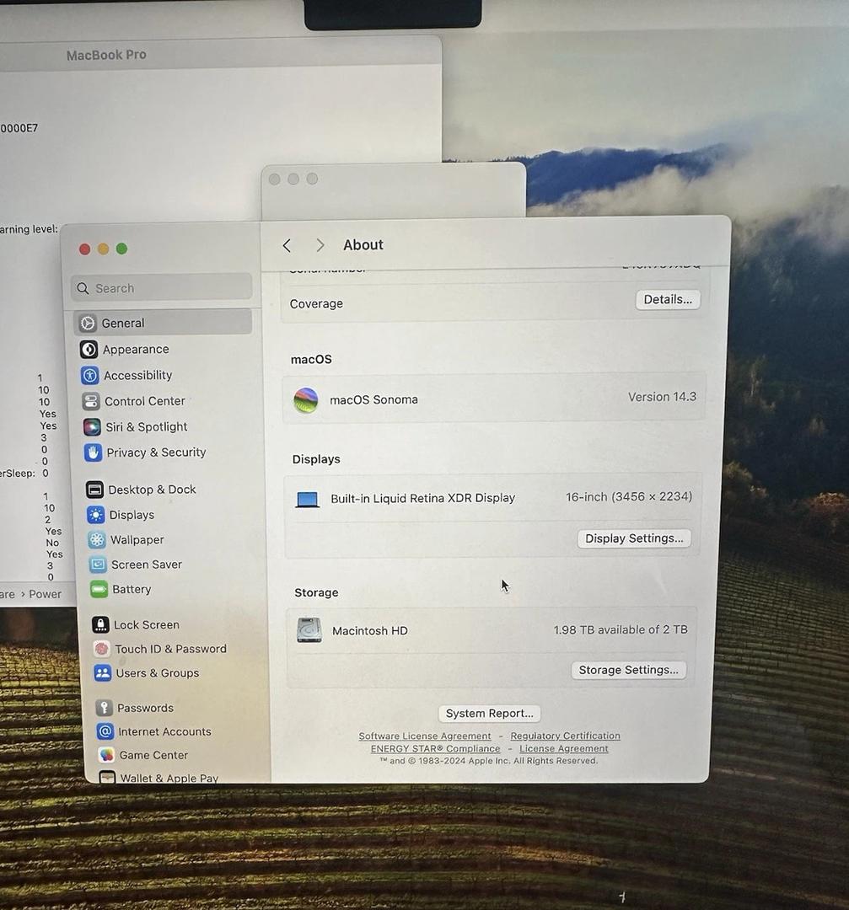Open the Regulatory Certification link
The width and height of the screenshot is (849, 910).
coord(565,736)
